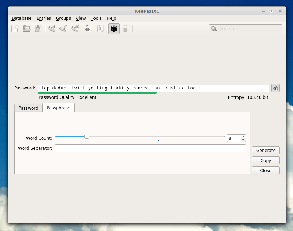
Task: Click the 'Entropy: 103.40 bit' text
Action: coord(248,97)
